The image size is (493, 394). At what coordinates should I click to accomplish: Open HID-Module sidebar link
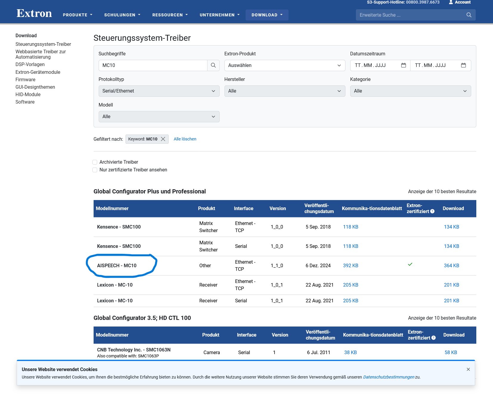tap(28, 95)
